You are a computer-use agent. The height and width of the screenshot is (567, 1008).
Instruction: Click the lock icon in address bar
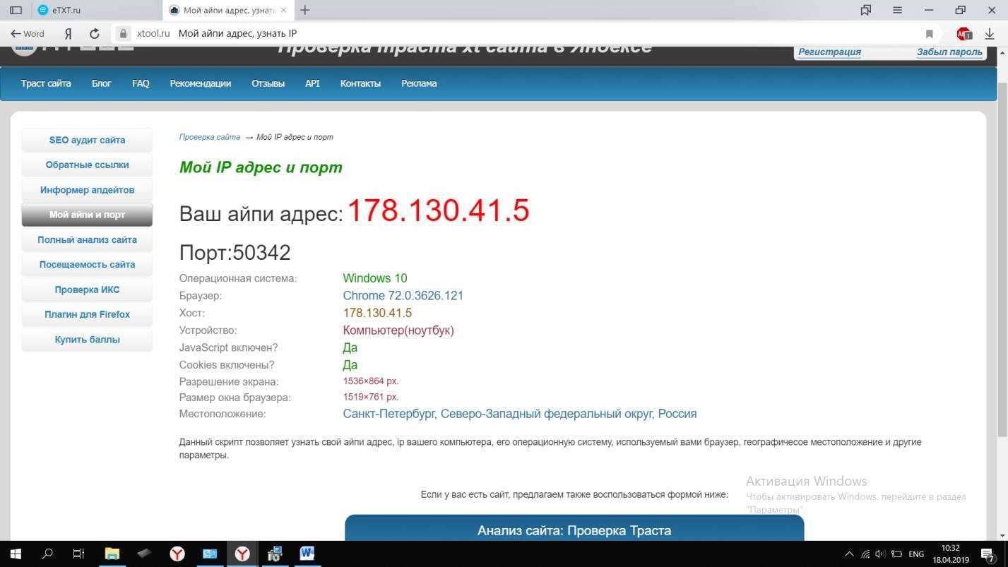coord(123,33)
